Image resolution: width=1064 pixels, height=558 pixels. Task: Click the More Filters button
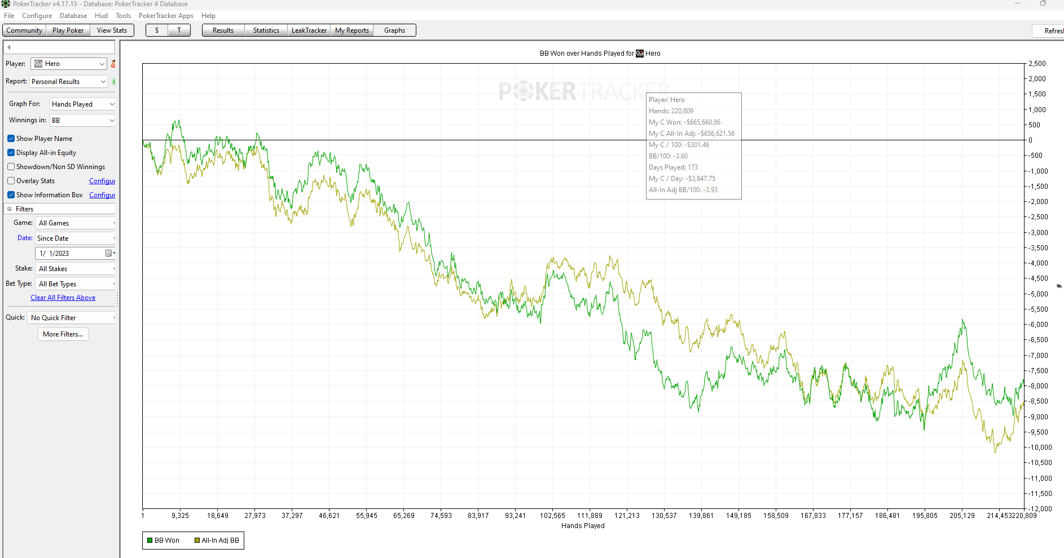(63, 334)
